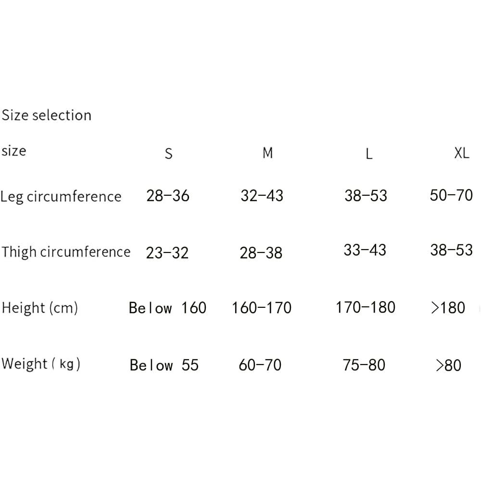Screen dimensions: 481x481
Task: Click the 'Thigh circumference' row label
Action: tap(66, 252)
